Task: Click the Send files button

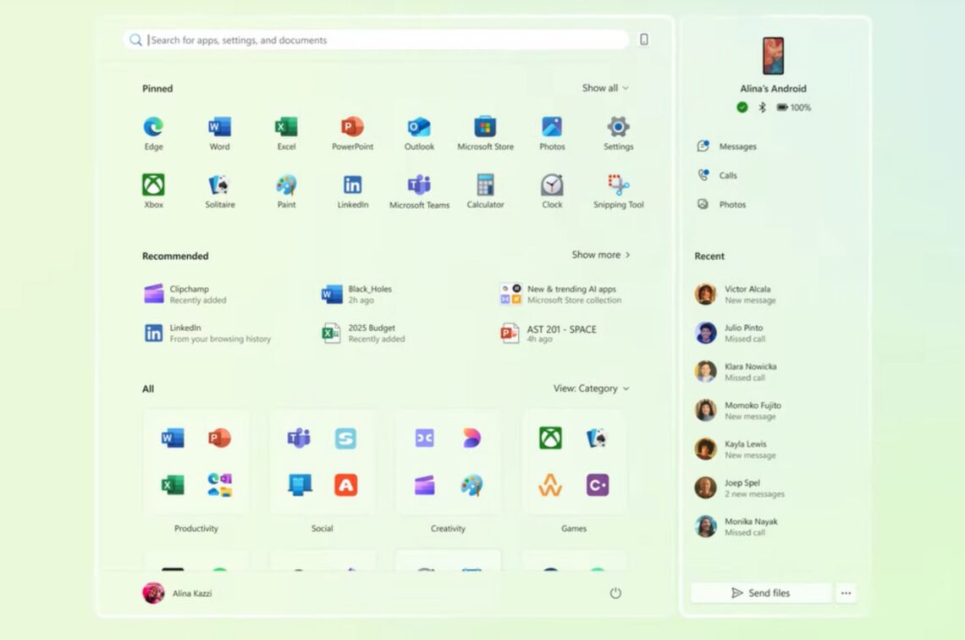Action: [760, 593]
